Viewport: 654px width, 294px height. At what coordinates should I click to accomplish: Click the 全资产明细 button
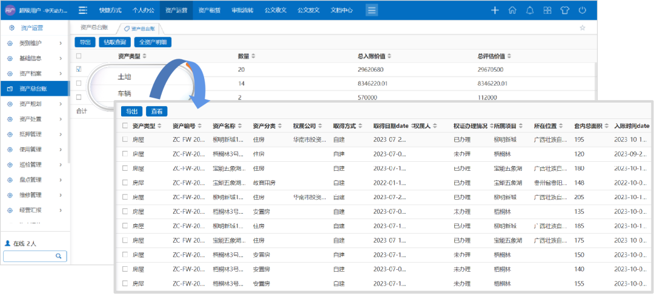tap(153, 42)
